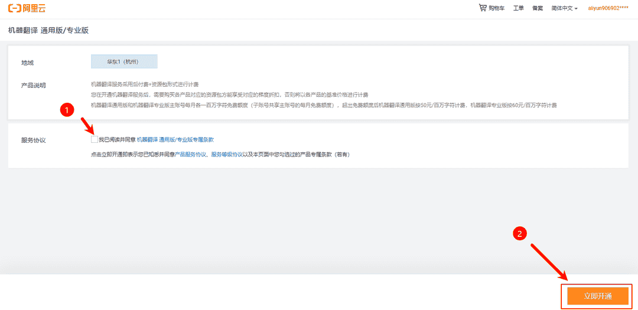The image size is (638, 310).
Task: Click the red annotation marker numbered 2
Action: point(519,233)
